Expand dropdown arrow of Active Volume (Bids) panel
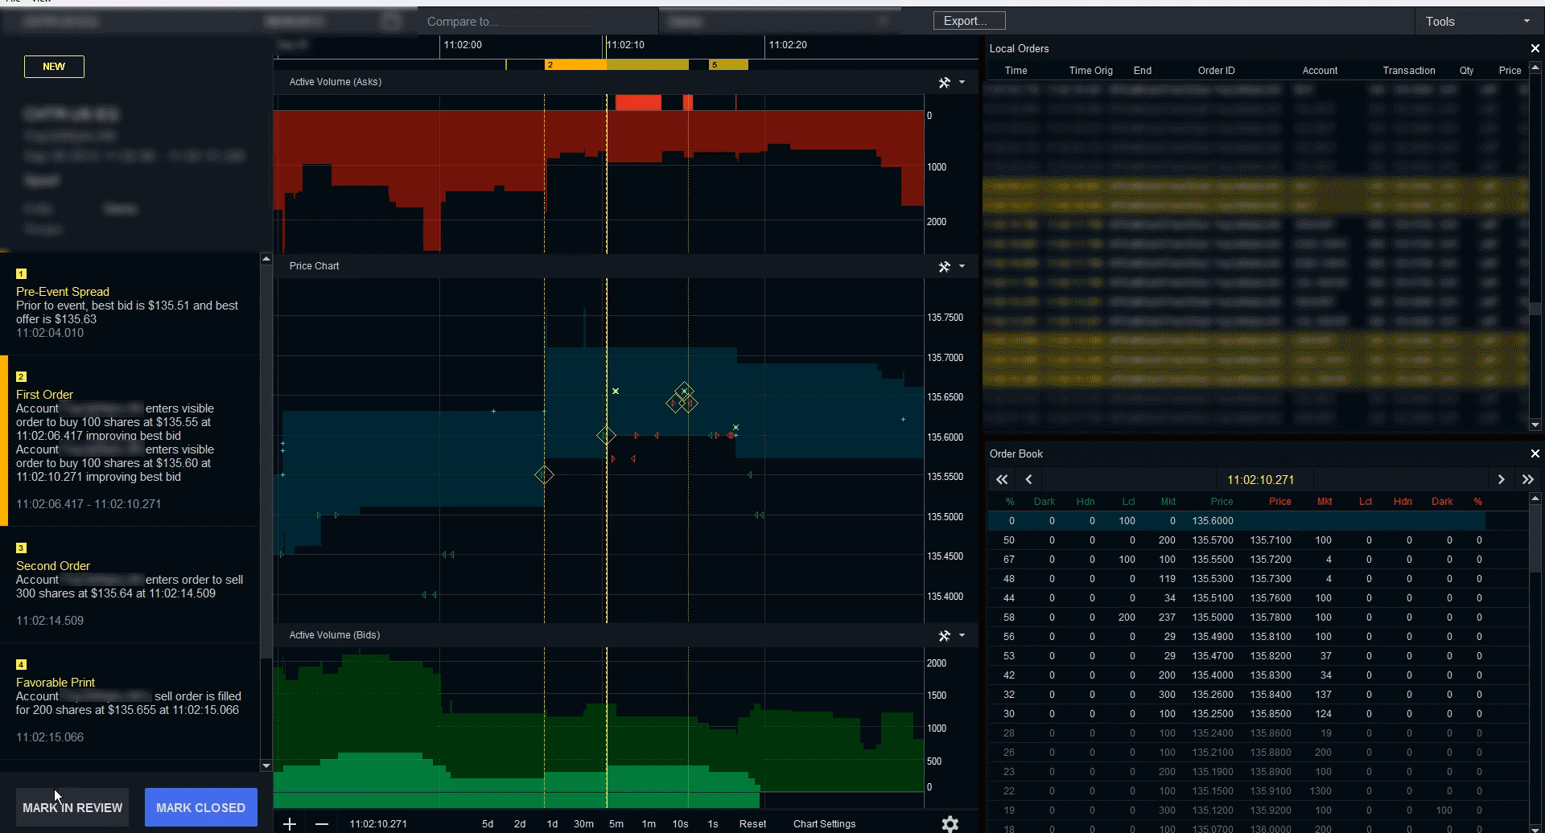1545x833 pixels. (x=962, y=635)
